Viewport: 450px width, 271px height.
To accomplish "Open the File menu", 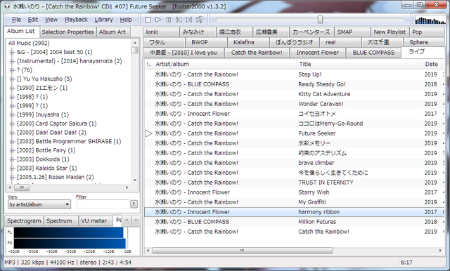I will point(16,20).
